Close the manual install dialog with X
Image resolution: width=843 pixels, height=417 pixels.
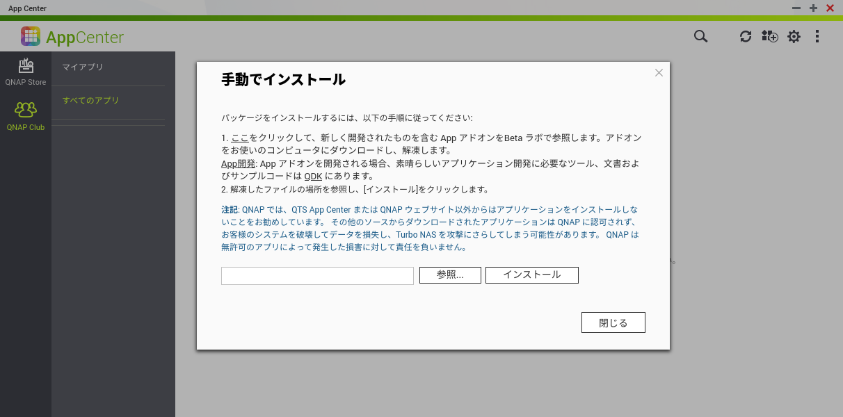point(659,72)
